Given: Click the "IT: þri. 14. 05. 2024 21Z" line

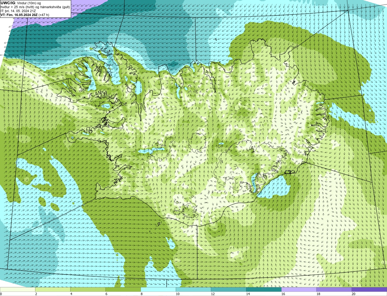Looking at the screenshot, I should (x=18, y=11).
